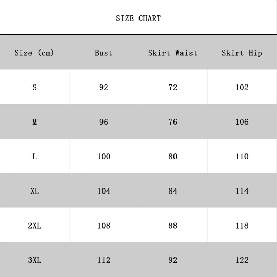Select the skirt hip value 118 for 2XL
This screenshot has width=277, height=277.
tap(242, 225)
